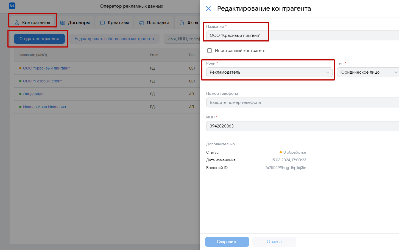Click the book icon on Договоры tab
Screen dimensions: 399x250
(x=63, y=23)
